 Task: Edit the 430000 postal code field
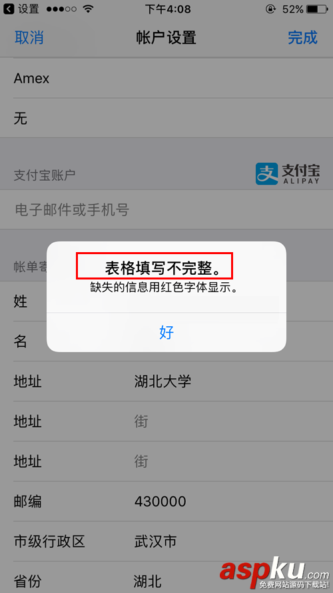166,502
